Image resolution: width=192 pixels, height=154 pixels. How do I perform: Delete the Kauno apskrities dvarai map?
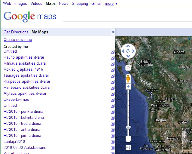coord(113,58)
